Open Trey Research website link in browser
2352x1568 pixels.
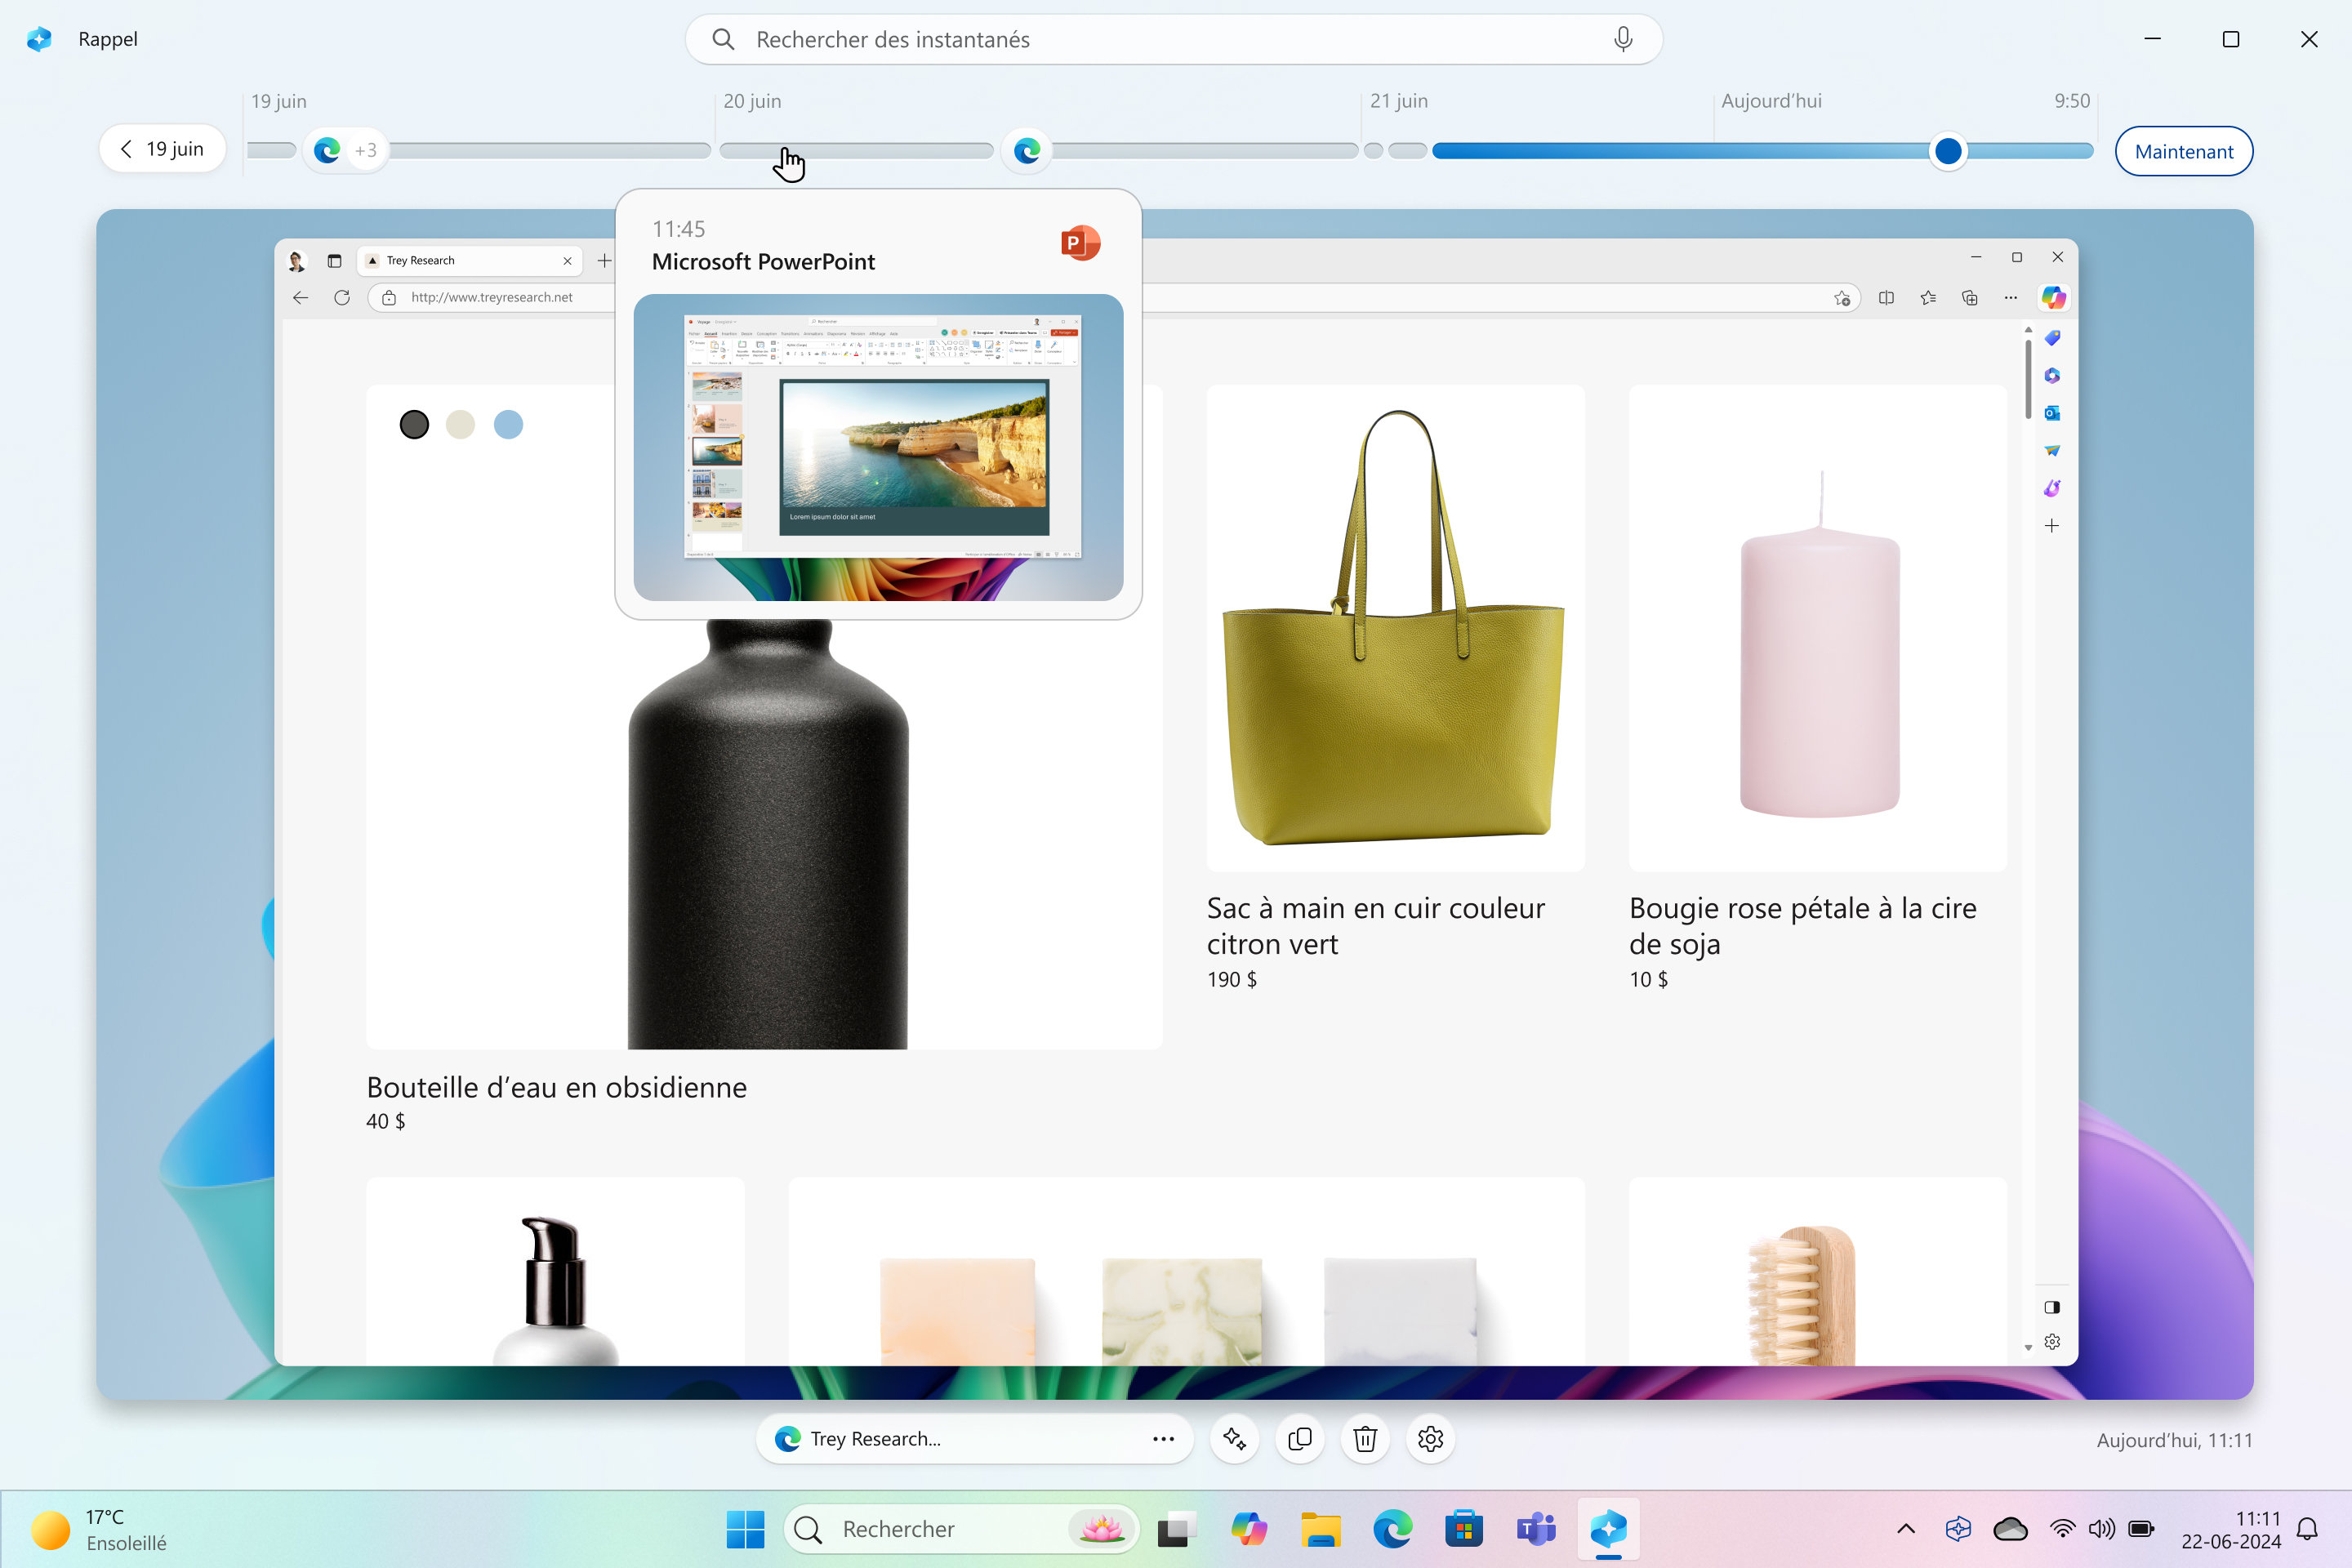coord(493,297)
